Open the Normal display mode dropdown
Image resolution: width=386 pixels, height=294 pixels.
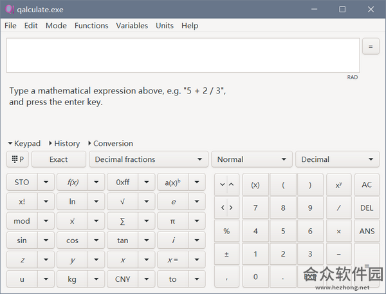(x=252, y=159)
